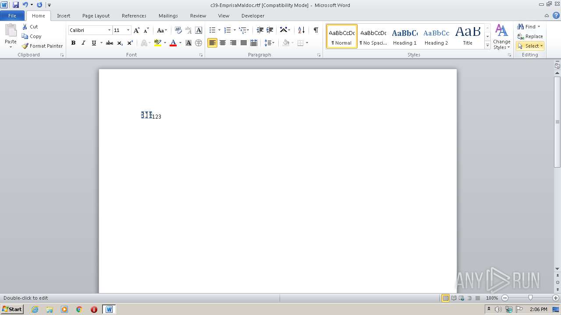
Task: Undo the last action
Action: (x=25, y=5)
